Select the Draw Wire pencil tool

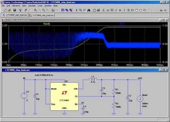tap(104, 10)
